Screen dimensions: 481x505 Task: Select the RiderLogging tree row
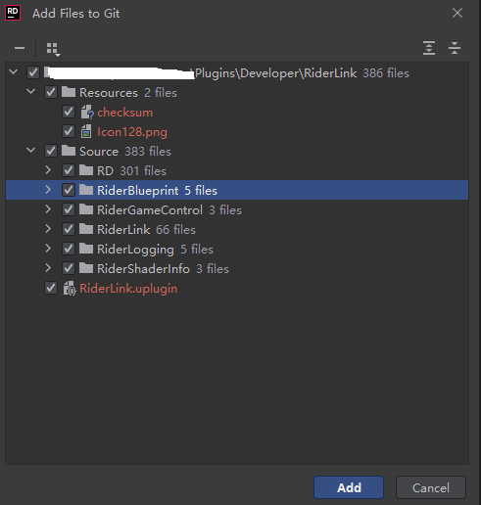pos(237,249)
